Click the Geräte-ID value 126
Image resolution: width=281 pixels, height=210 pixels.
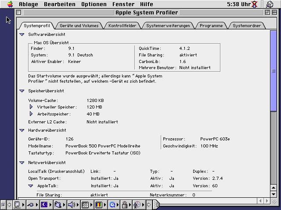point(69,139)
